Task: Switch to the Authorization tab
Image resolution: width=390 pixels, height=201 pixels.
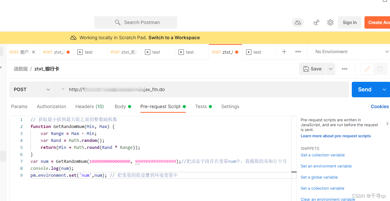Action: point(51,107)
